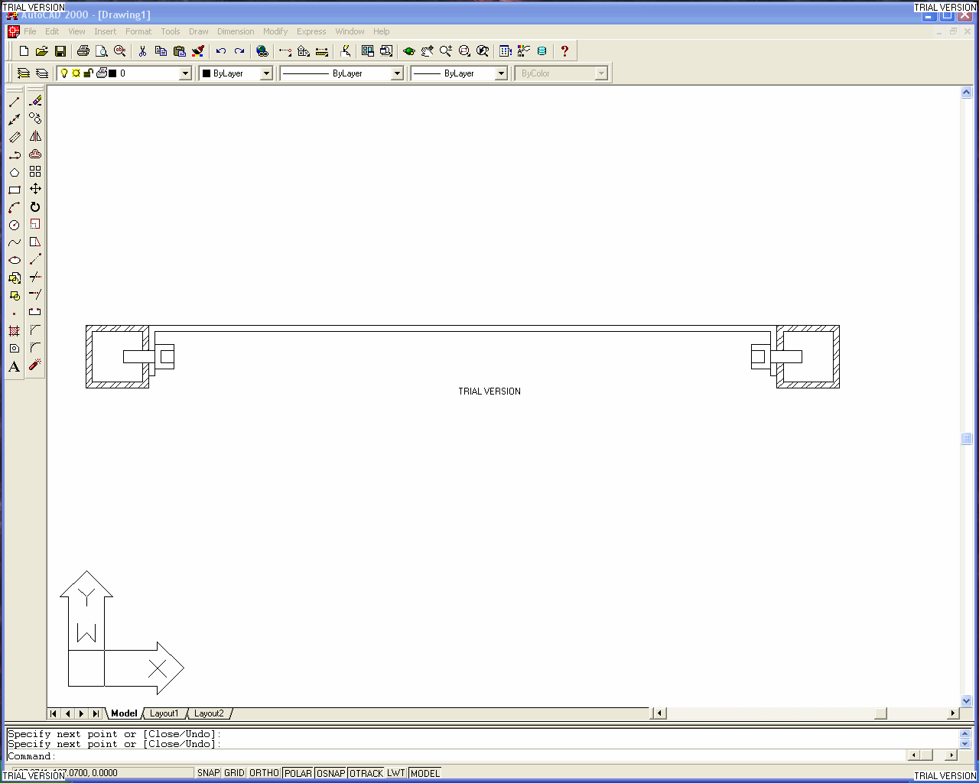Click the Undo arrow button
Screen dimensions: 979x783
(x=221, y=51)
